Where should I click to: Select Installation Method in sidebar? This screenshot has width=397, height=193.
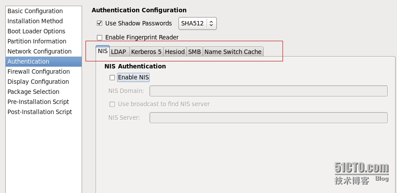(43, 21)
